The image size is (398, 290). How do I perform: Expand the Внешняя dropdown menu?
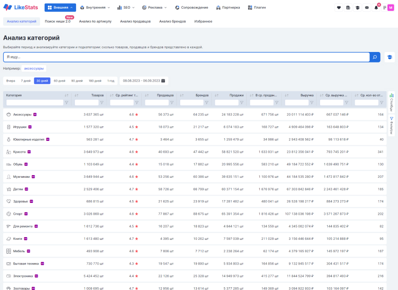[60, 7]
